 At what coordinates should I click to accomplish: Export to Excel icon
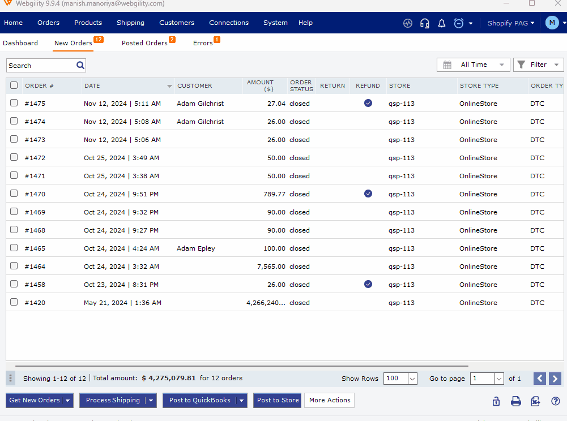point(535,401)
